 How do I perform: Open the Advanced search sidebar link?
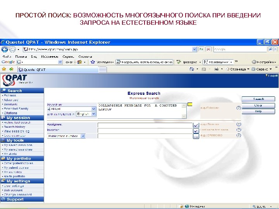(11, 100)
